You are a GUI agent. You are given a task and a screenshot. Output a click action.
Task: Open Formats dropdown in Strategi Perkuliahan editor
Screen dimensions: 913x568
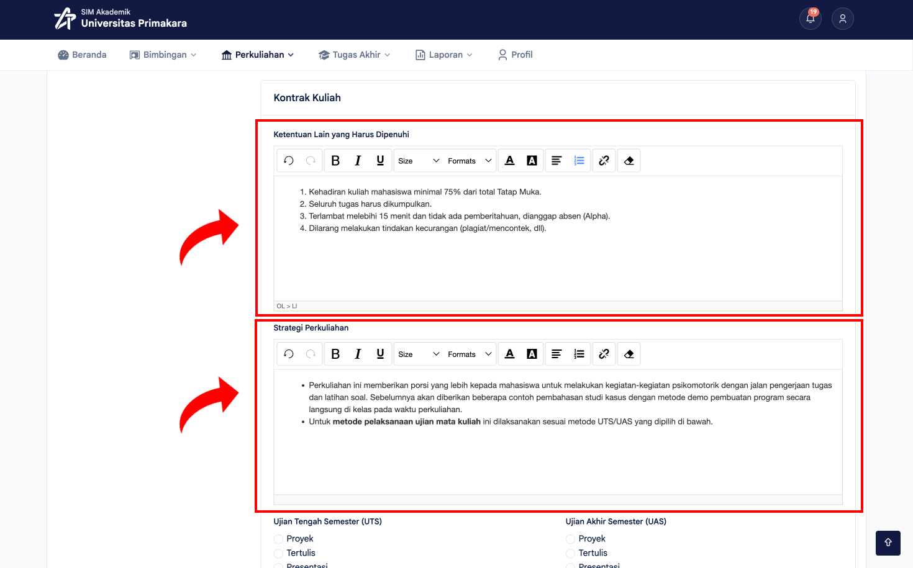click(470, 354)
